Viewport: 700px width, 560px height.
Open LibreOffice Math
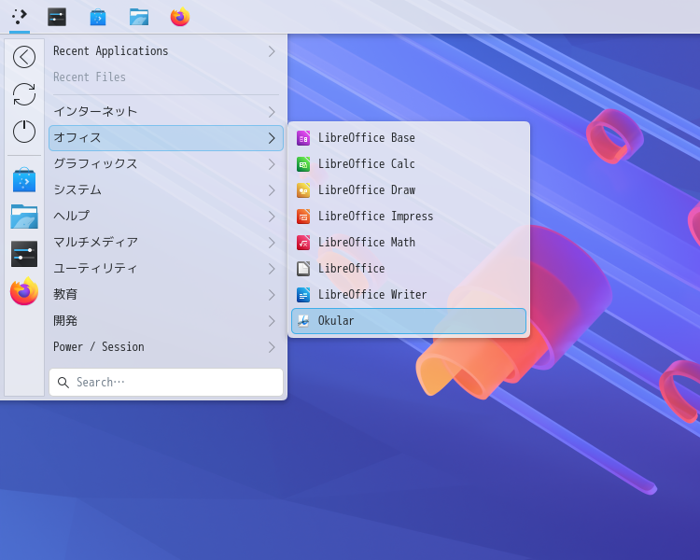(x=366, y=243)
